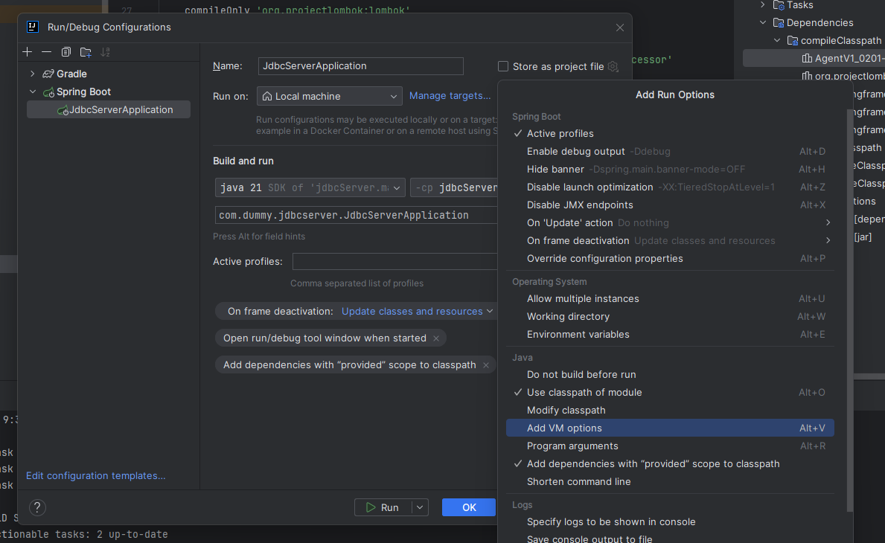This screenshot has width=885, height=543.
Task: Toggle Add dependencies with provided scope option
Action: click(670, 464)
